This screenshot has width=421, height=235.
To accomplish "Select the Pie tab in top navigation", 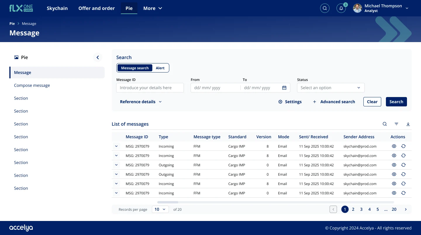I will click(129, 8).
